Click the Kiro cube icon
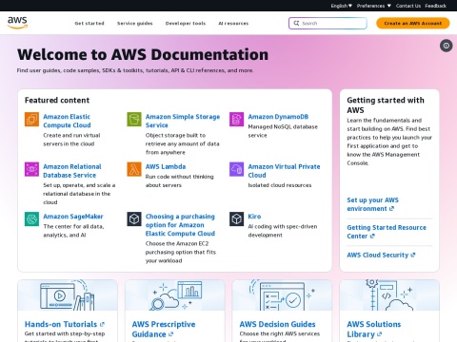The width and height of the screenshot is (457, 342). click(237, 218)
